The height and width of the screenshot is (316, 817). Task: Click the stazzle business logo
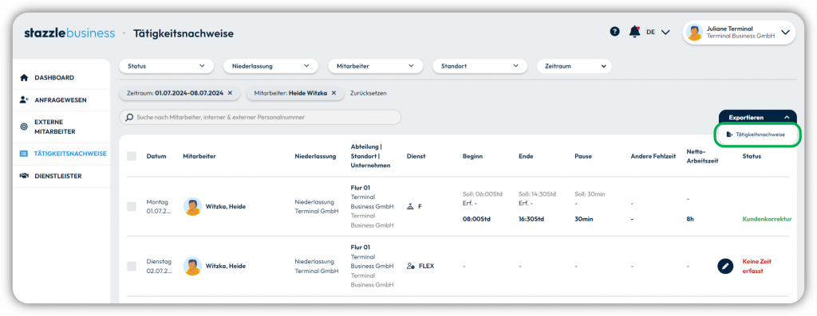[x=69, y=33]
